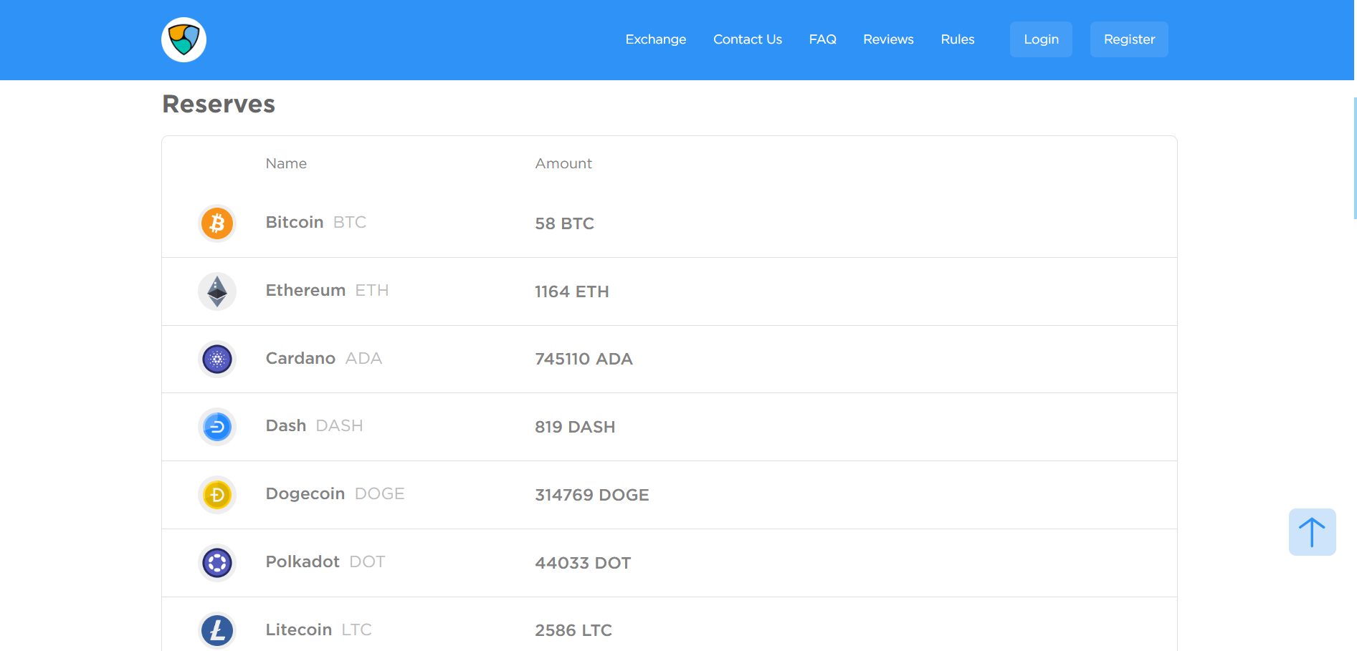Click the Register button
This screenshot has width=1357, height=651.
(1129, 39)
